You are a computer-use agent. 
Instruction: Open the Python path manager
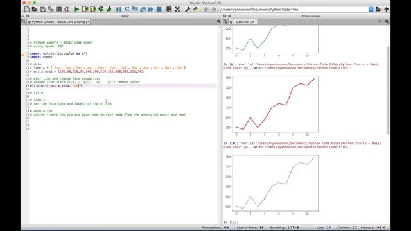click(x=195, y=10)
